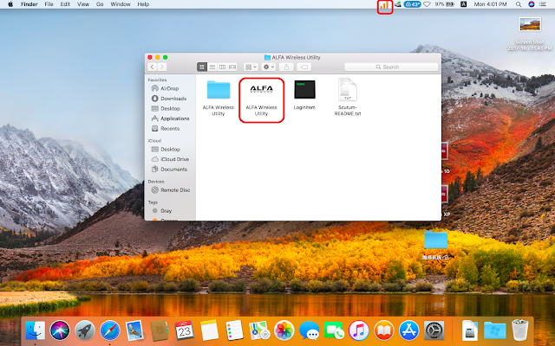Open the arrange-by dropdown in Finder toolbar
This screenshot has width=555, height=346.
click(x=250, y=67)
